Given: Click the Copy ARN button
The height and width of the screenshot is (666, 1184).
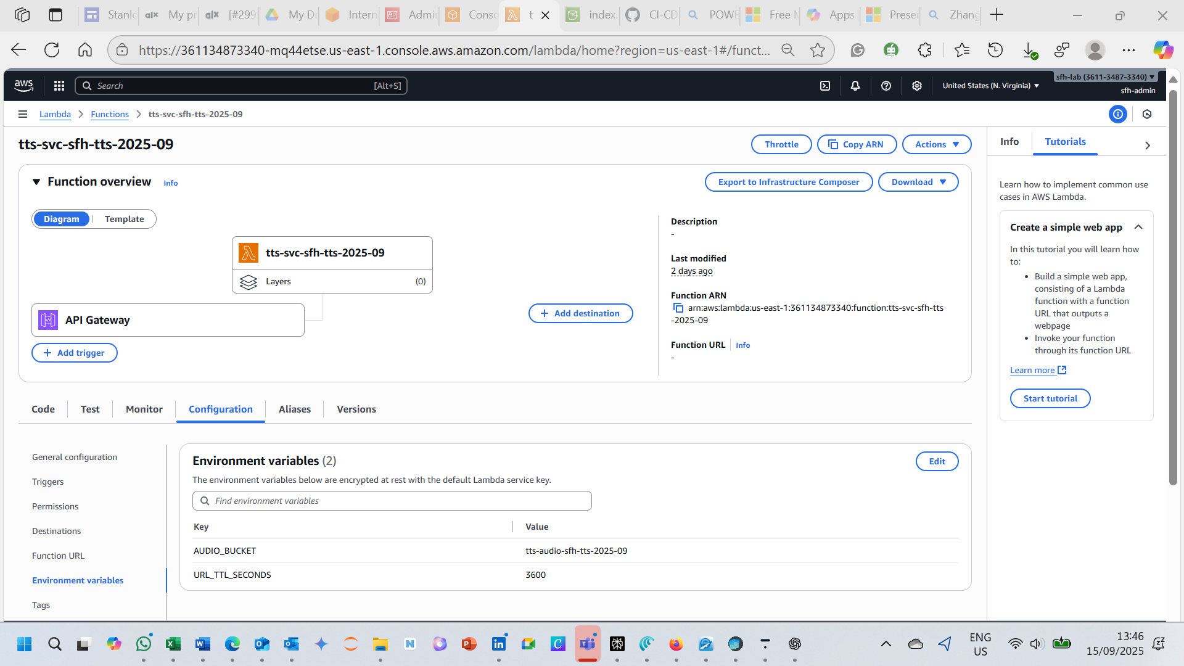Looking at the screenshot, I should point(857,144).
